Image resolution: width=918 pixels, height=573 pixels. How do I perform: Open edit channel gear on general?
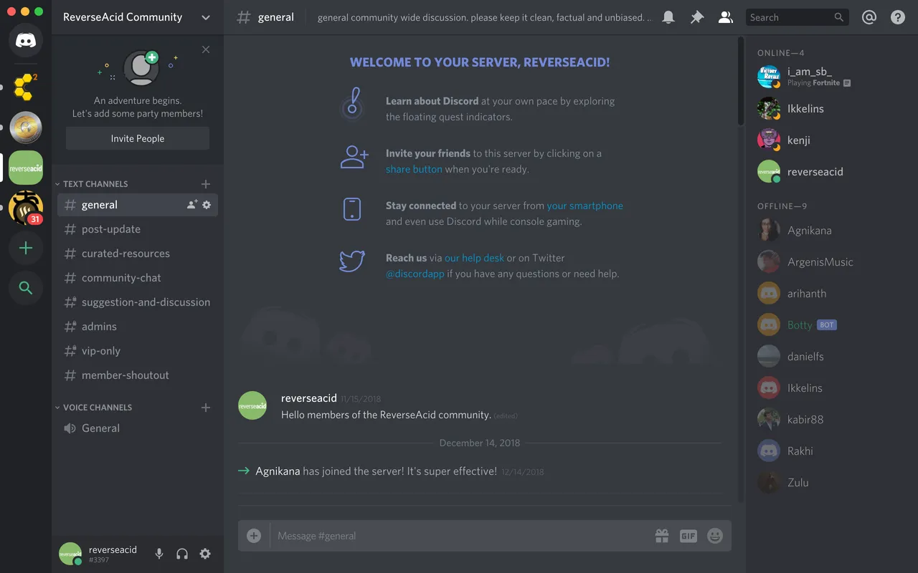click(x=207, y=205)
